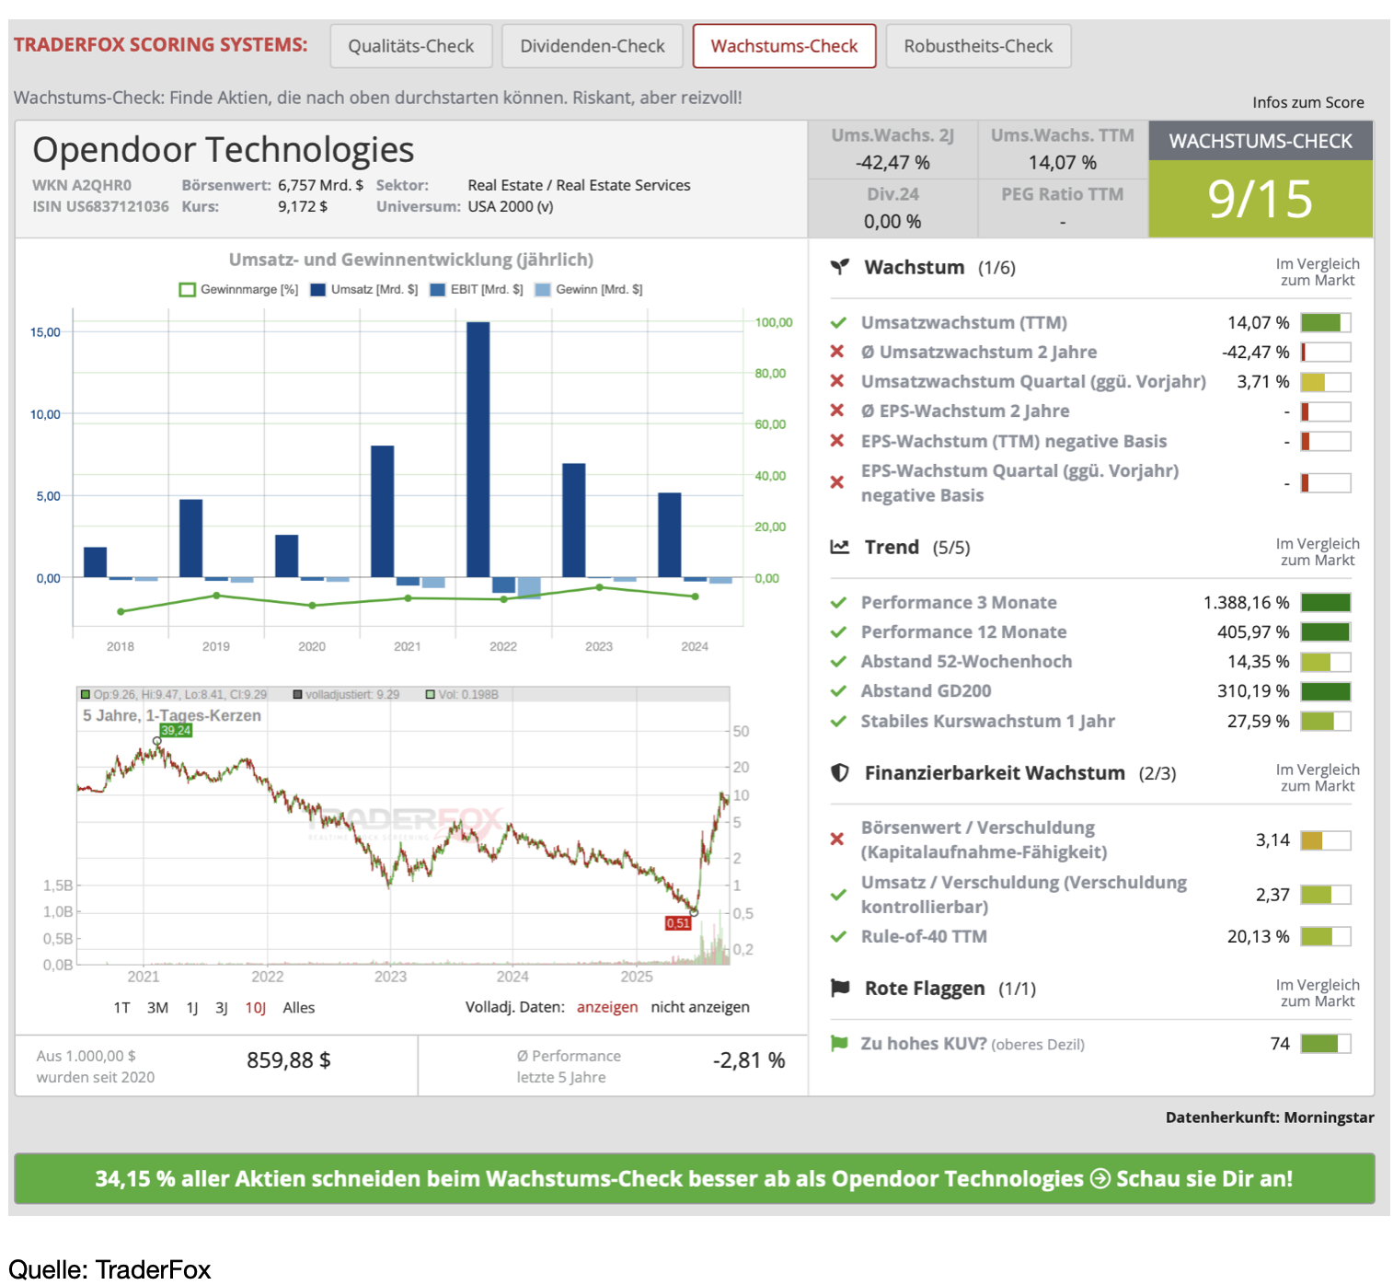Click the circled arrow icon in green banner

pyautogui.click(x=1099, y=1178)
